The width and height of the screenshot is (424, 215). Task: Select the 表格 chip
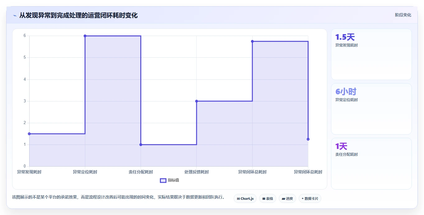click(268, 199)
